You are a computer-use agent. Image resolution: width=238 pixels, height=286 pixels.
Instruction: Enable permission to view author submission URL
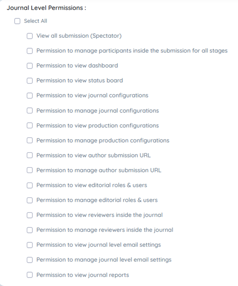pos(30,155)
